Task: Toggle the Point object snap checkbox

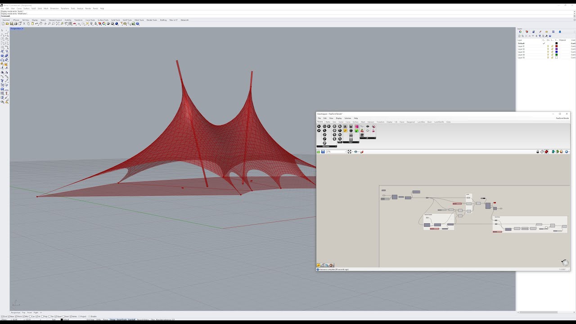Action: 16,316
